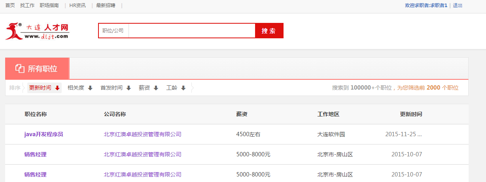Click result count text 100000+个职位

[371, 88]
